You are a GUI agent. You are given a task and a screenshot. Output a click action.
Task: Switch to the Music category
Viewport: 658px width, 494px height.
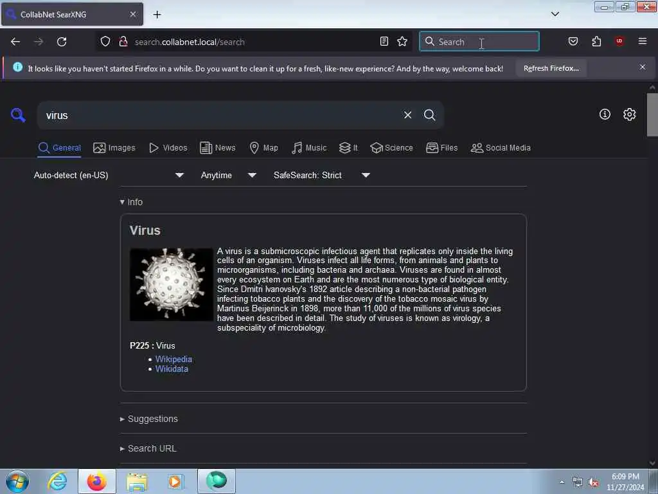[x=309, y=148]
